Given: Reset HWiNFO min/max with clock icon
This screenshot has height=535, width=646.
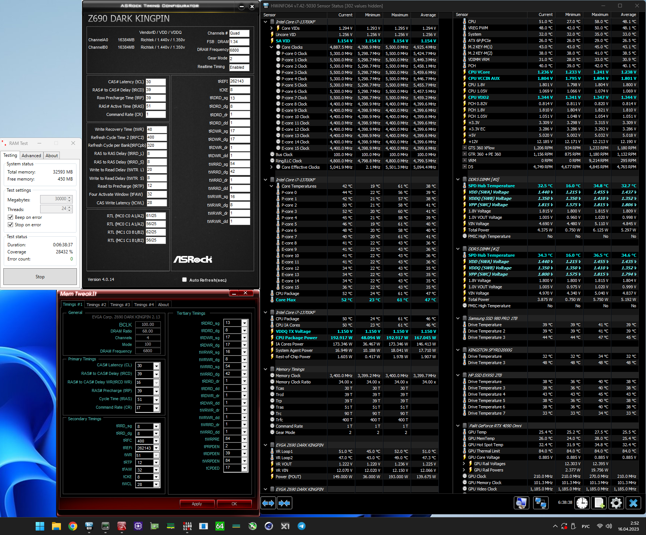Looking at the screenshot, I should (582, 503).
